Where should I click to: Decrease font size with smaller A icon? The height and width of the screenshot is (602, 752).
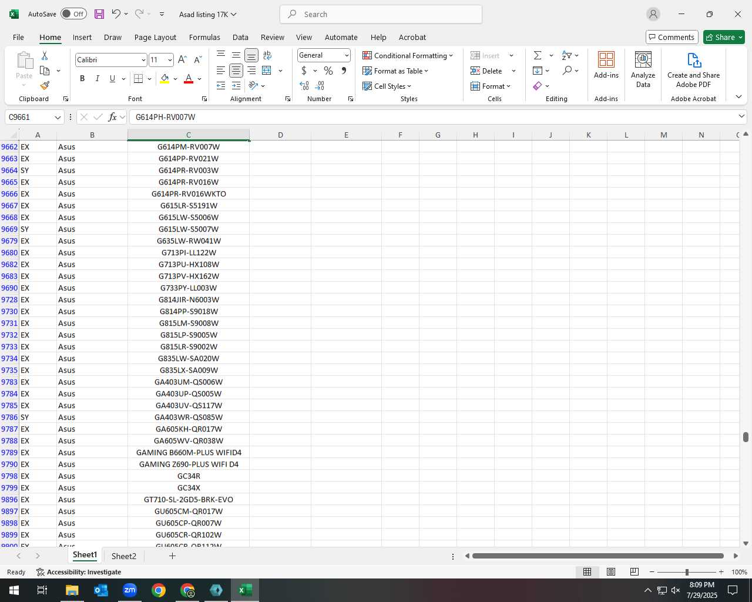pyautogui.click(x=197, y=59)
